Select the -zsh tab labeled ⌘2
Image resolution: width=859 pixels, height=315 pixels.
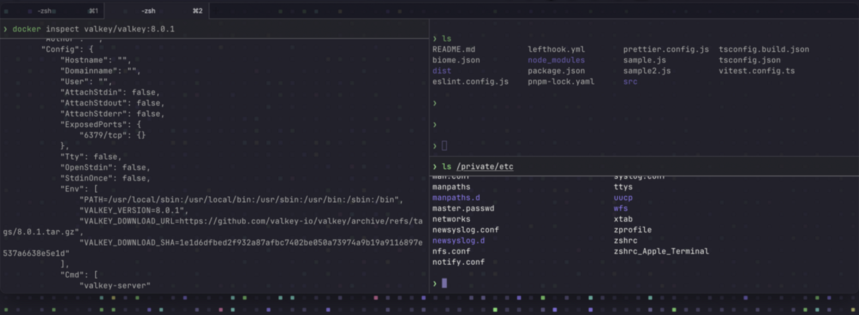[157, 11]
